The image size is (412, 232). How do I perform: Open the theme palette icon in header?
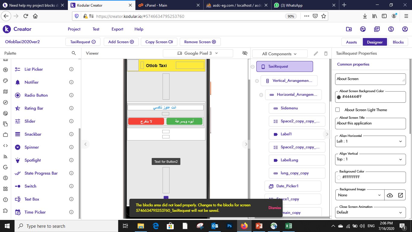[363, 29]
